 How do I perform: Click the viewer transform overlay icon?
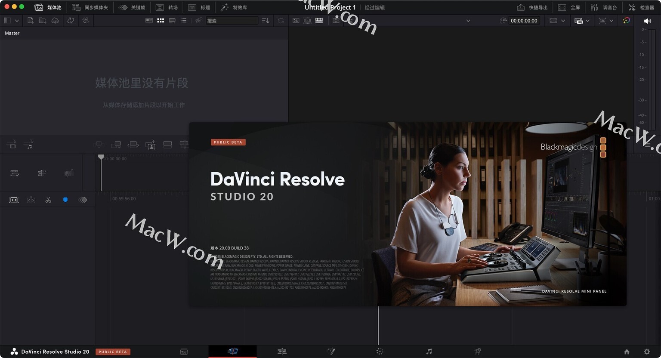point(602,21)
